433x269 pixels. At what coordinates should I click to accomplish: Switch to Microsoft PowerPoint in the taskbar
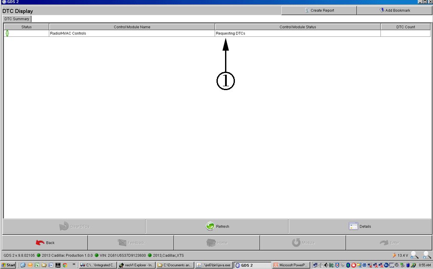click(x=290, y=265)
